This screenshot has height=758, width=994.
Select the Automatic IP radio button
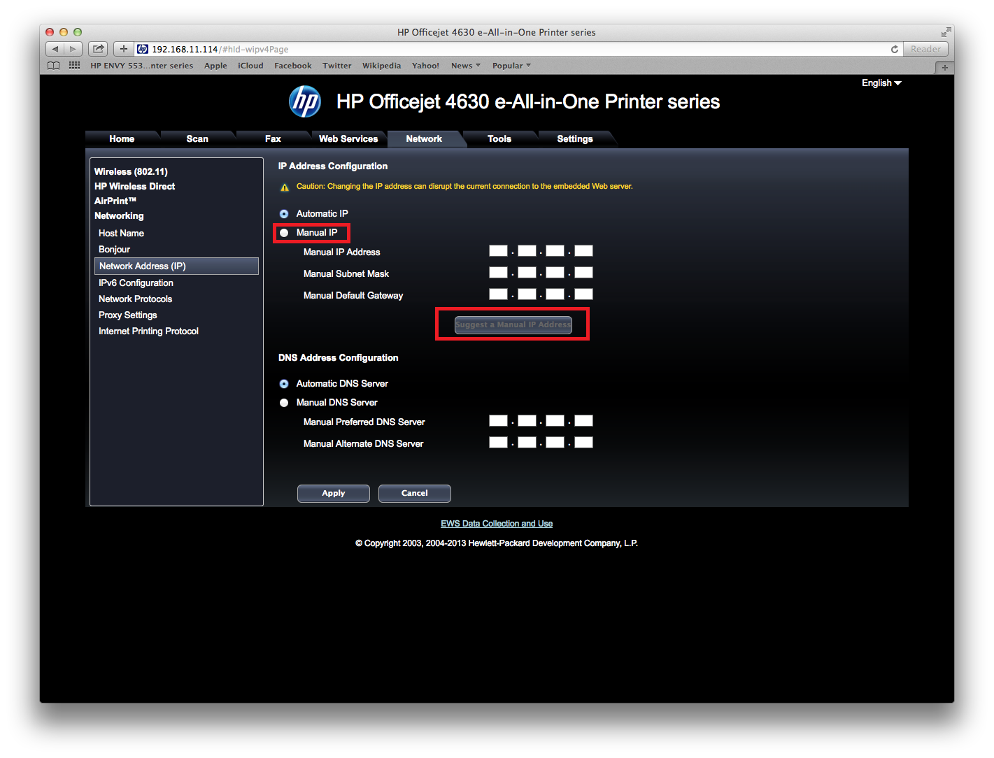coord(284,214)
